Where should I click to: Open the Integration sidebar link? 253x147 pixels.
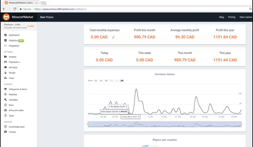click(x=14, y=46)
